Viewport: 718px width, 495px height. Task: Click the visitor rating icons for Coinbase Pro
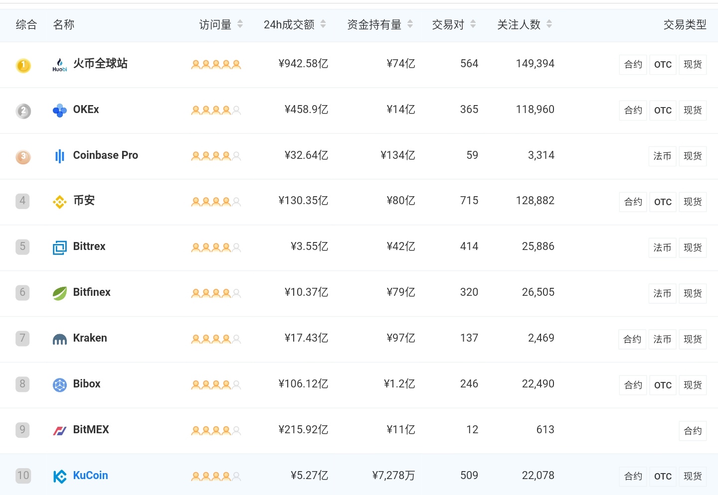tap(216, 156)
